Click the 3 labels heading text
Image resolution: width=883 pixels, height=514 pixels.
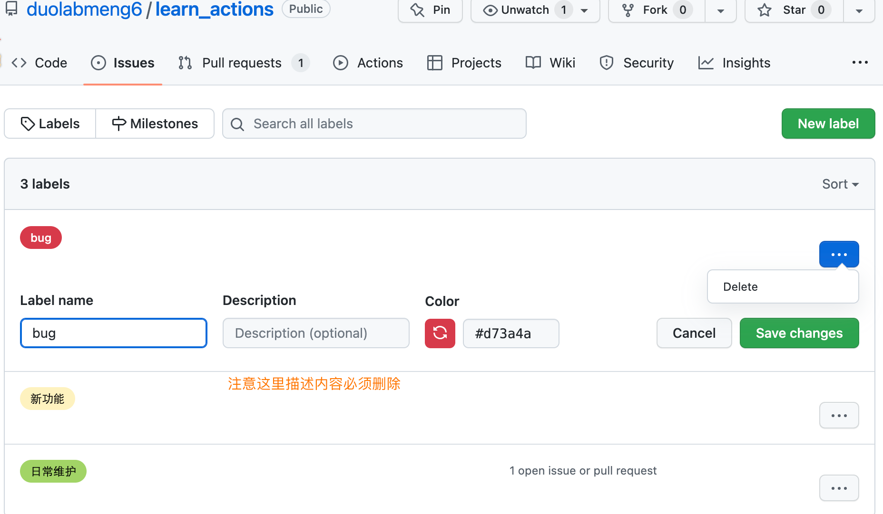point(45,184)
